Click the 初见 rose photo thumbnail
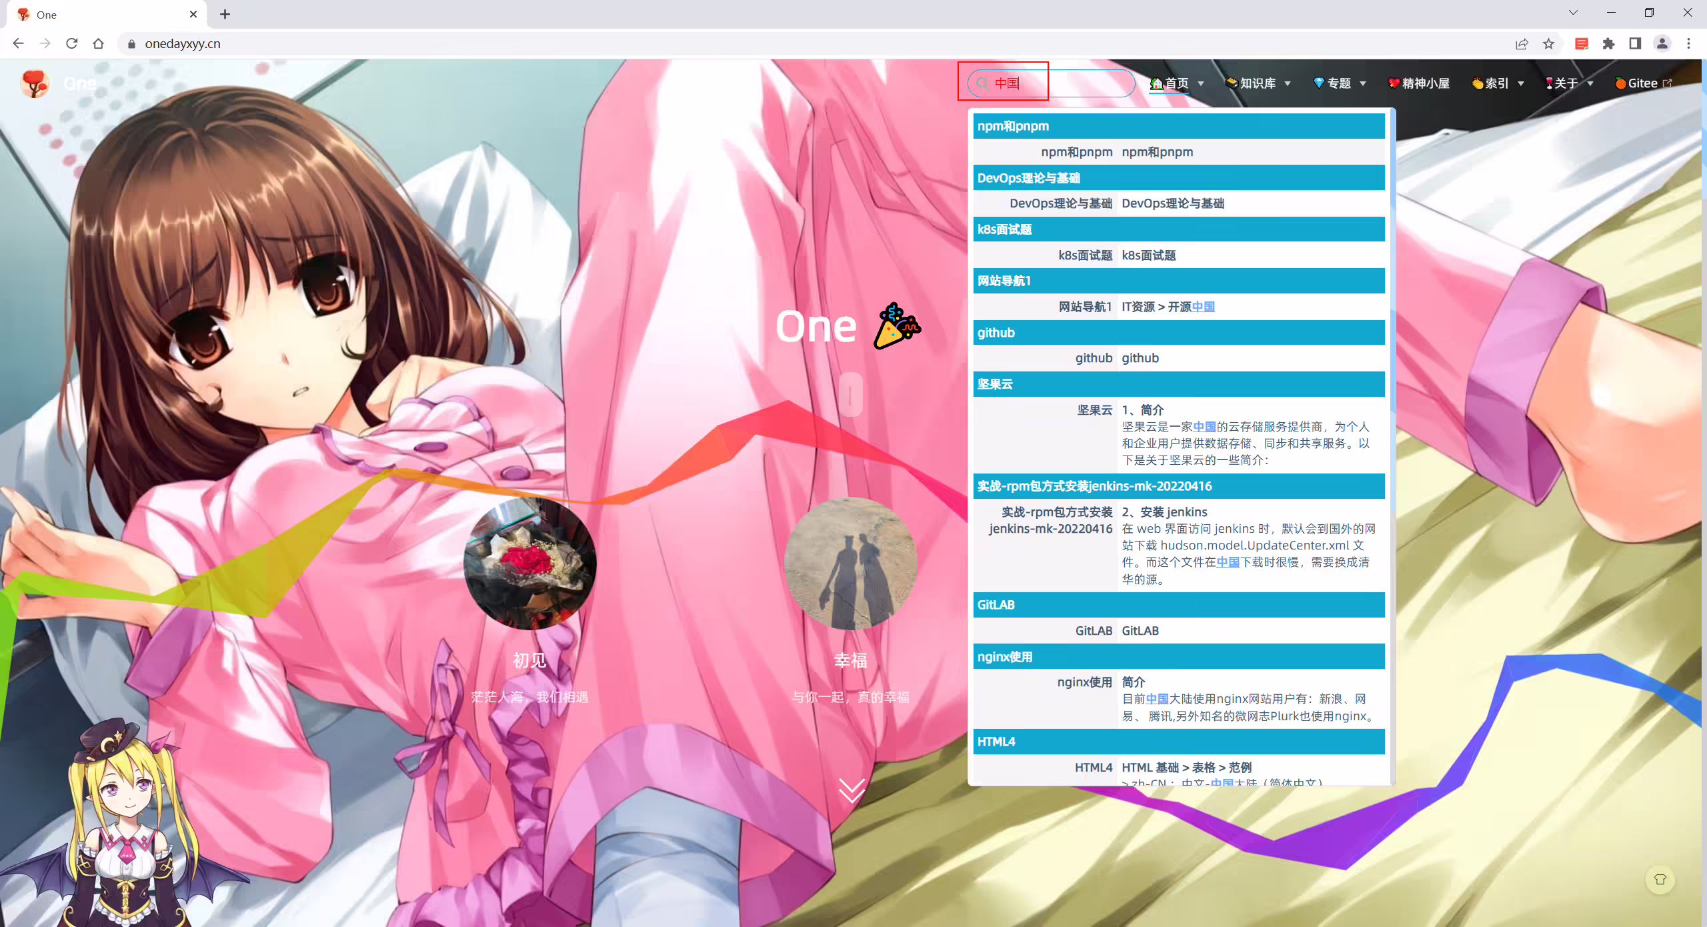 (x=530, y=564)
